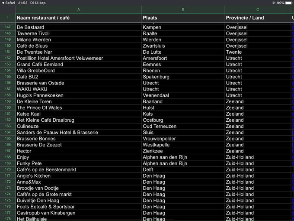294x221 pixels.
Task: Select the 'Brasserie De Zeezot' cell
Action: 79,145
